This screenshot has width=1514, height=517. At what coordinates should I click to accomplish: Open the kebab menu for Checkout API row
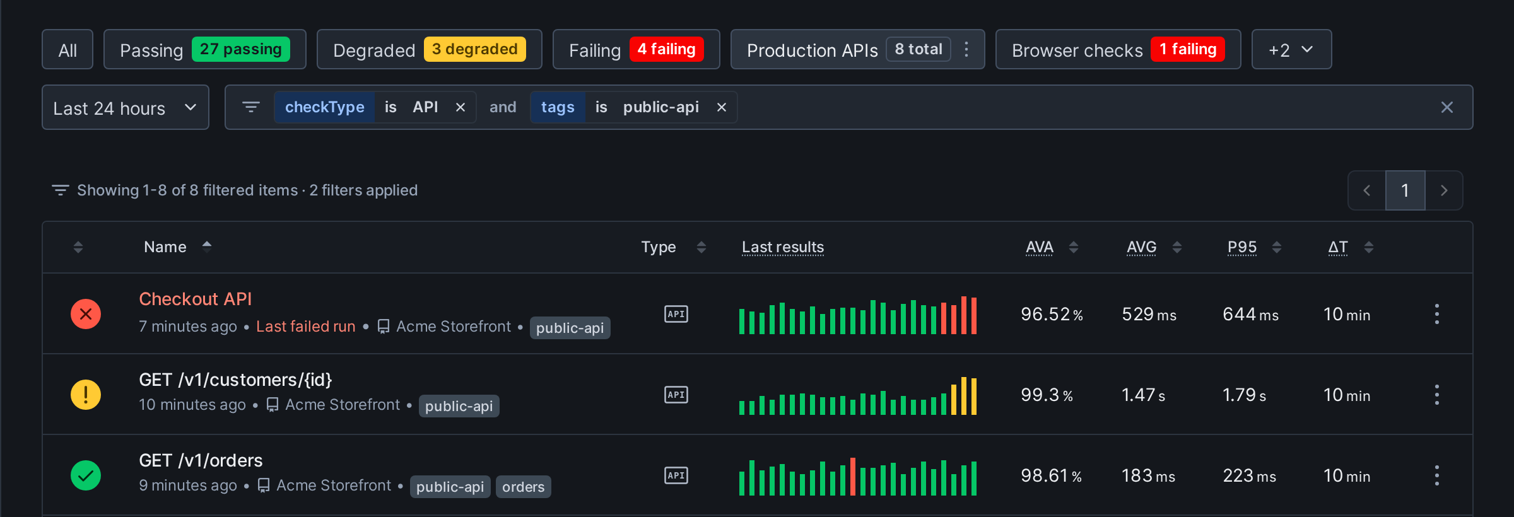coord(1437,314)
